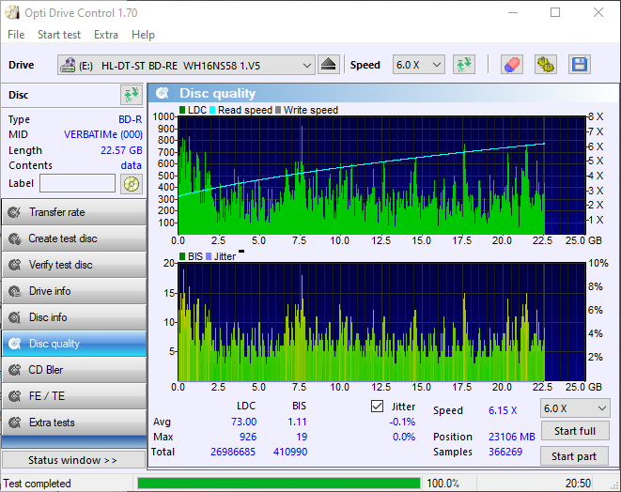Expand the Status window panel
The width and height of the screenshot is (621, 492).
73,460
